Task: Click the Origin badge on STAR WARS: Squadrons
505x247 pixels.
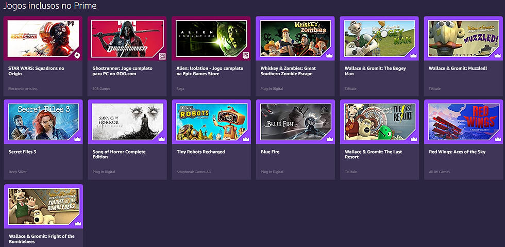Action: click(x=77, y=56)
